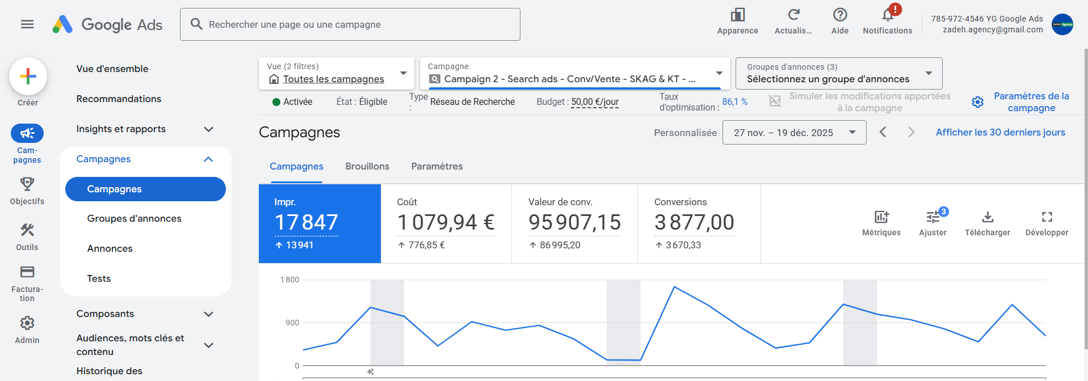Expand Insights et rapports section

tap(208, 129)
